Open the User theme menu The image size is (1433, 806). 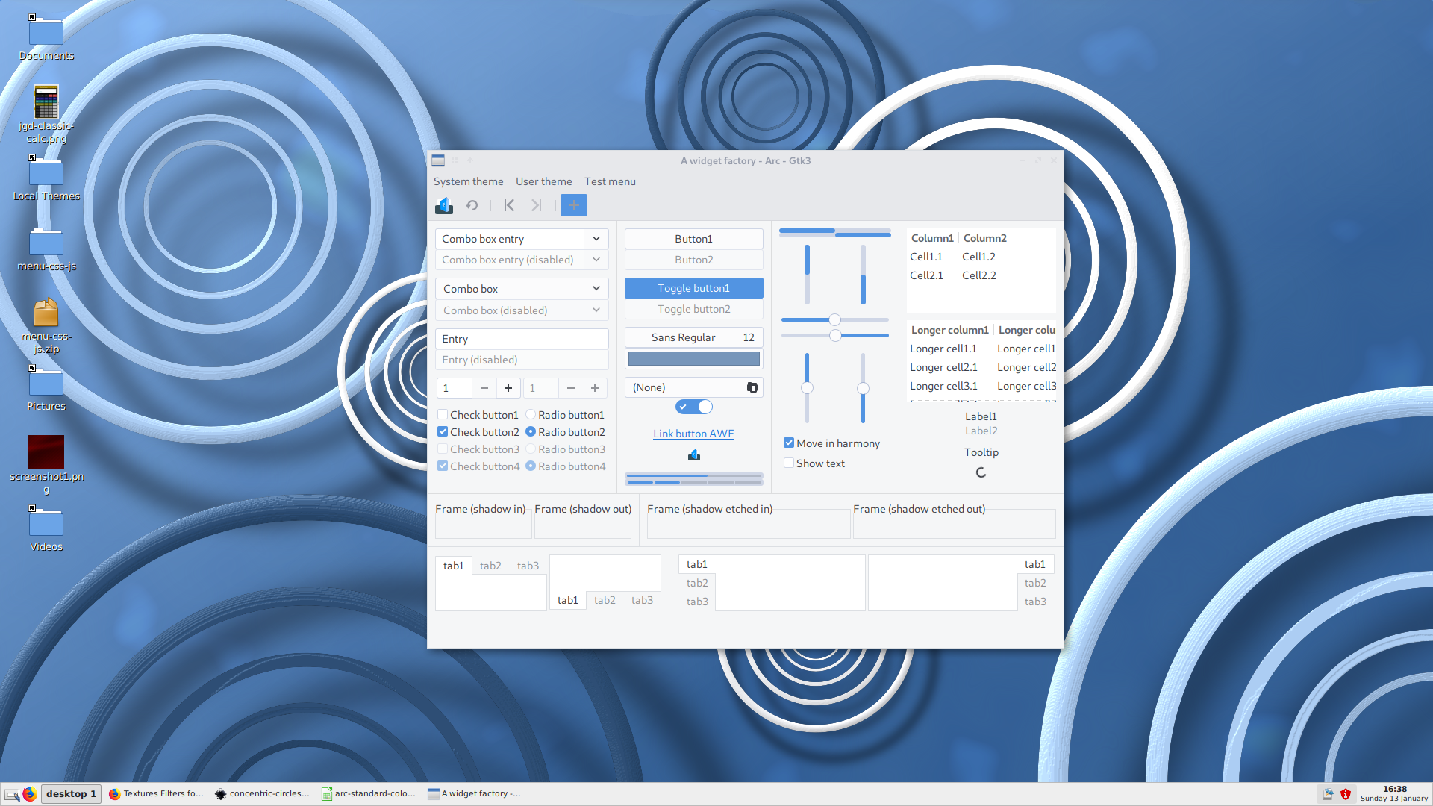[x=543, y=181]
